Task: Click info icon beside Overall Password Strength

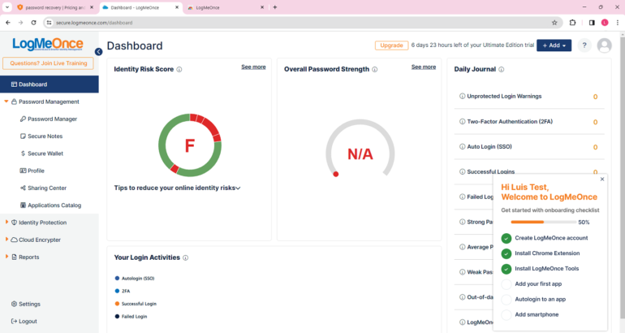Action: point(375,70)
